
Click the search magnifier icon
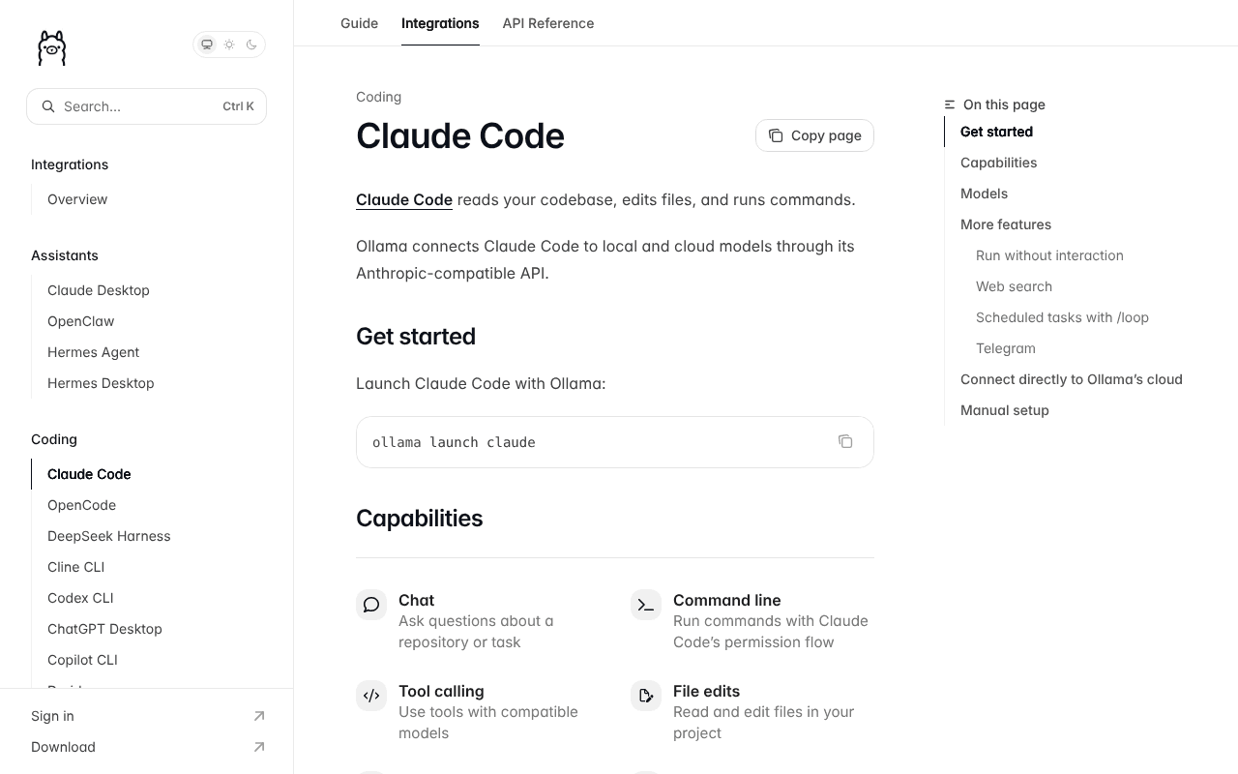(x=48, y=106)
